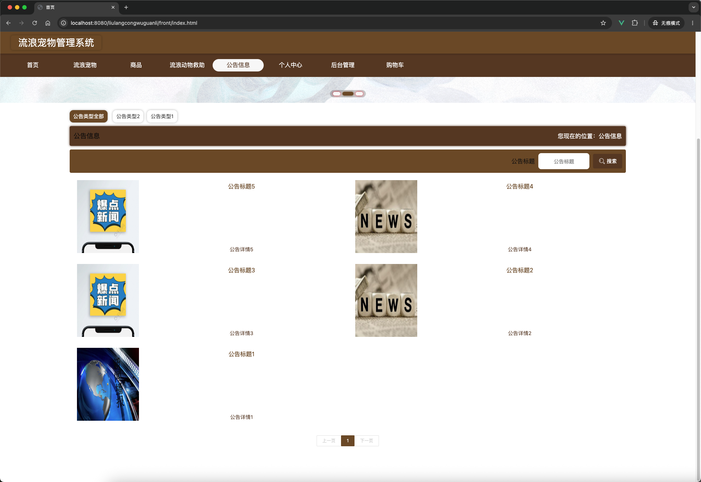
Task: Open the 个人中心 navigation item
Action: coord(291,65)
